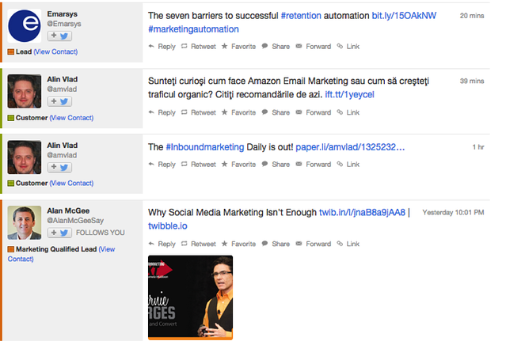Favorite the Inboundmarketing Daily tweet
This screenshot has height=341, width=506.
tap(238, 165)
